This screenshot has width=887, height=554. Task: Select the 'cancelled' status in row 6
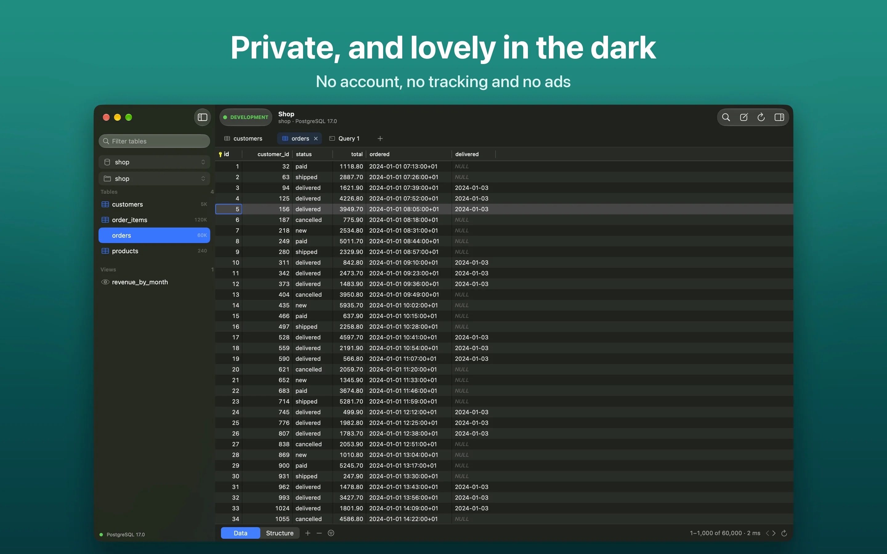click(312, 220)
